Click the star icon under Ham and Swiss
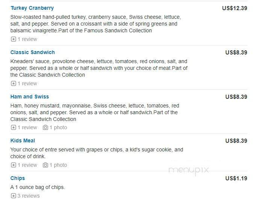Image resolution: width=256 pixels, height=201 pixels. coord(14,127)
